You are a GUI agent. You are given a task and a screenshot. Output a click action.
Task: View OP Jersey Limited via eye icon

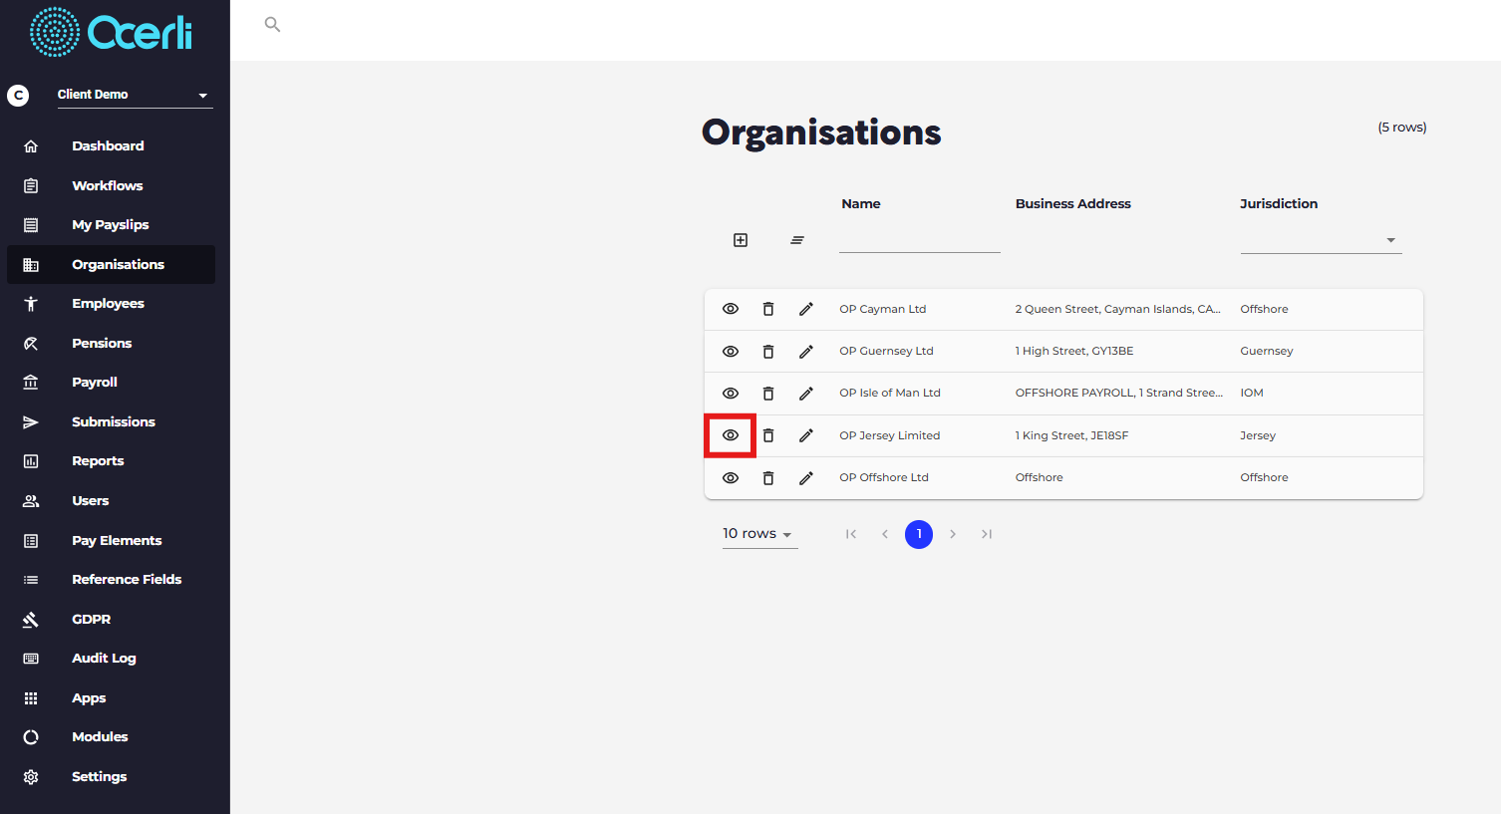pyautogui.click(x=731, y=435)
